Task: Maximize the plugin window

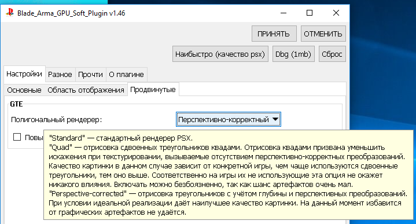Action: coord(310,13)
